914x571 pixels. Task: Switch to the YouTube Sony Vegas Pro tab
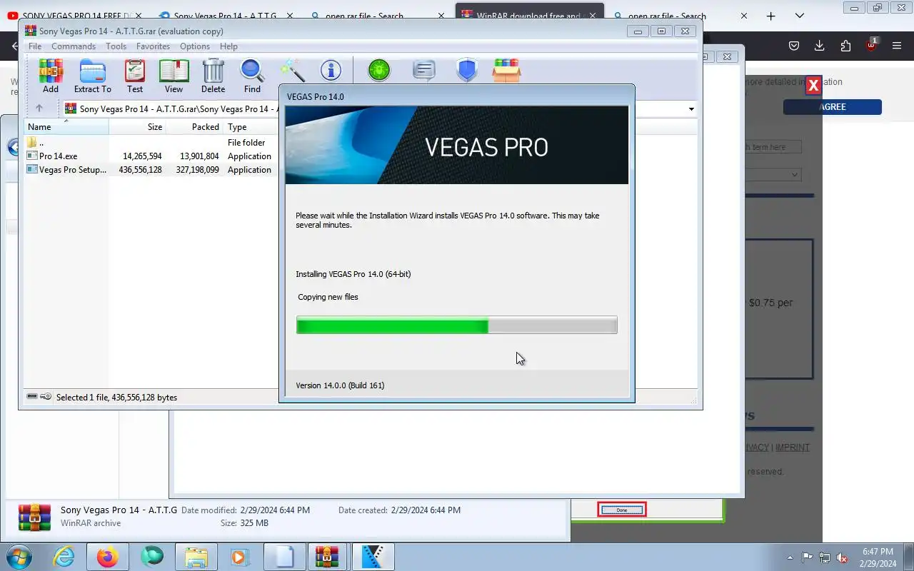click(x=75, y=16)
